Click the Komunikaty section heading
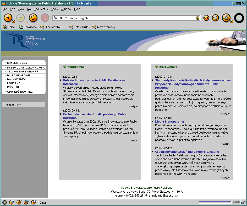 (76, 67)
